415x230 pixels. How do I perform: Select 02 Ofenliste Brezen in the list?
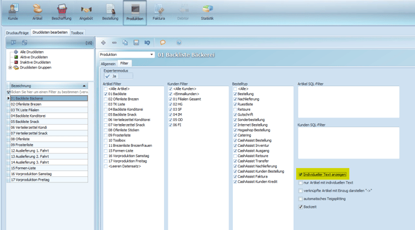click(x=49, y=104)
